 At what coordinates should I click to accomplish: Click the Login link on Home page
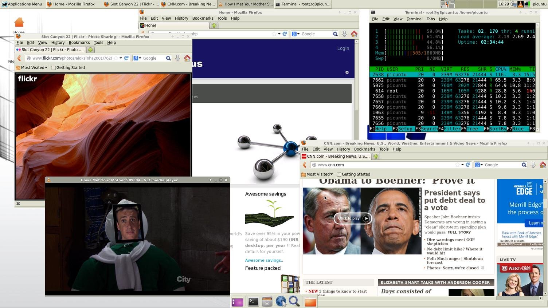pos(343,48)
